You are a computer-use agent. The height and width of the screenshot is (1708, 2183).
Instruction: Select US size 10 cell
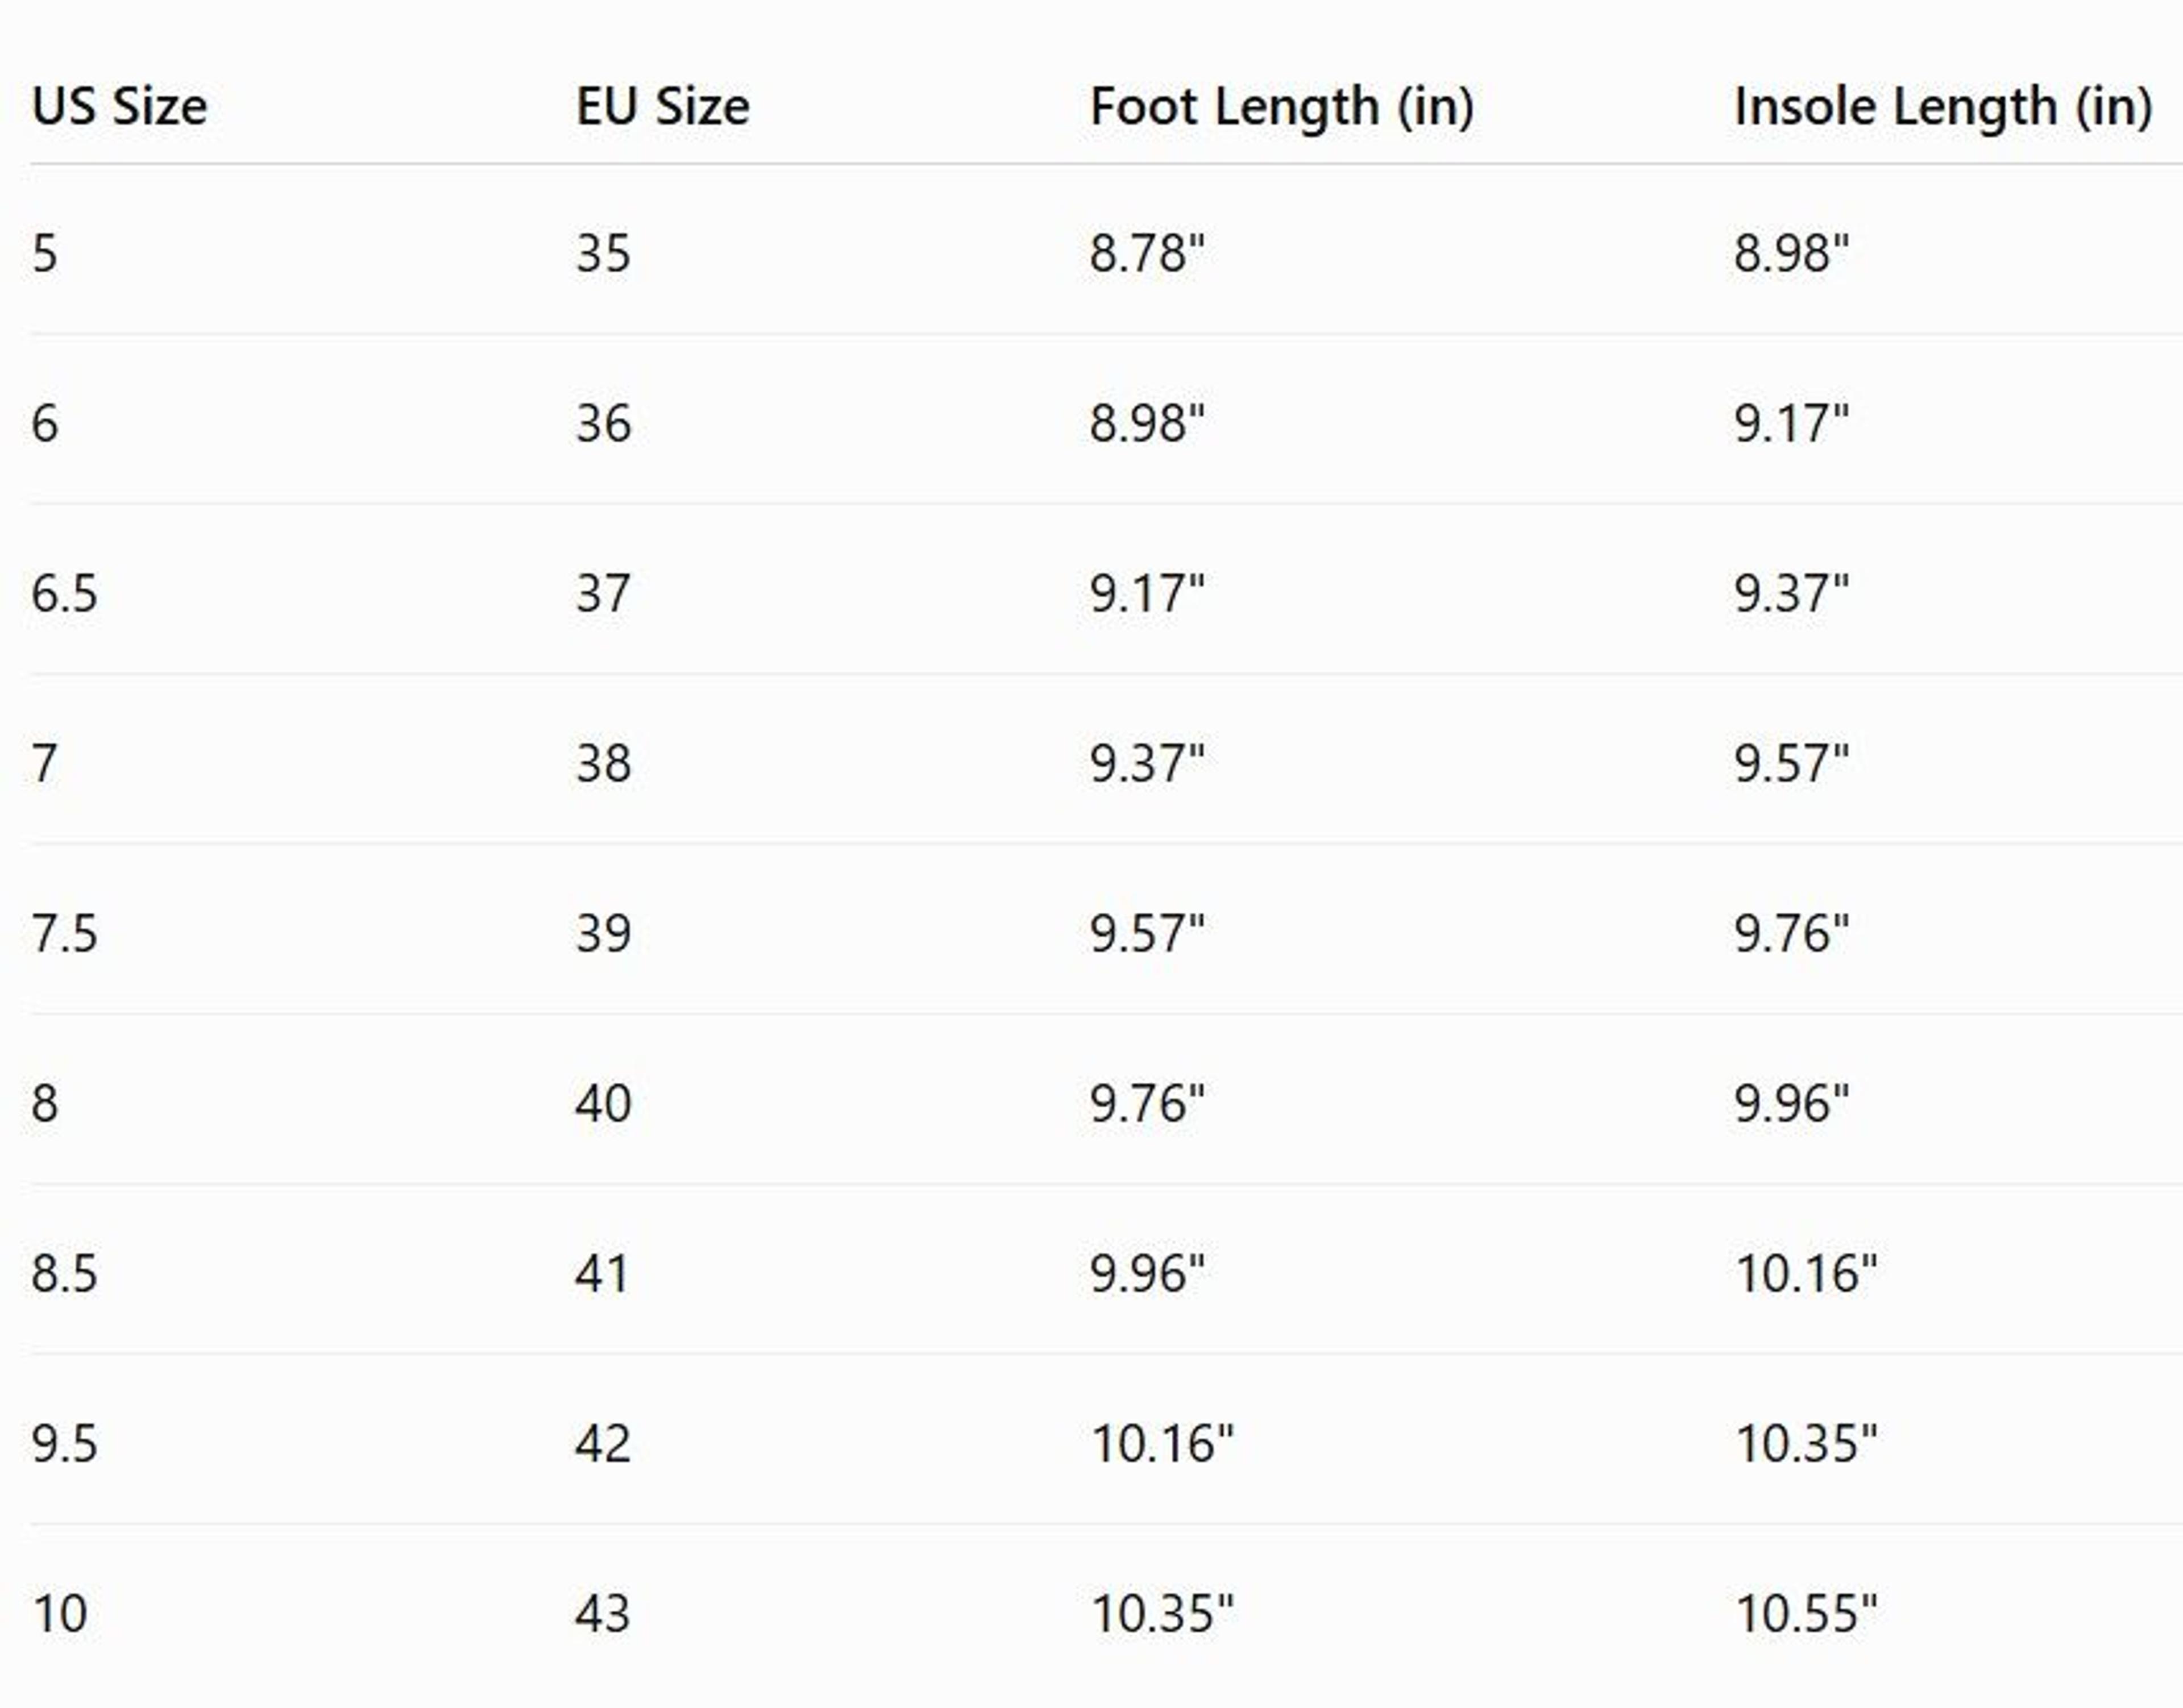(x=60, y=1613)
